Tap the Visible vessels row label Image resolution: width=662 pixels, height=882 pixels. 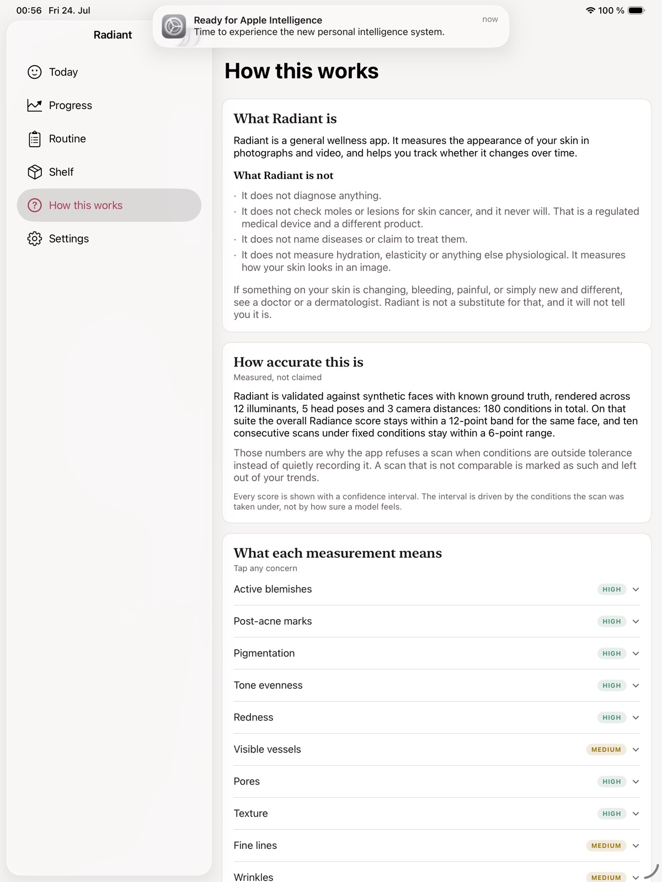click(x=267, y=749)
